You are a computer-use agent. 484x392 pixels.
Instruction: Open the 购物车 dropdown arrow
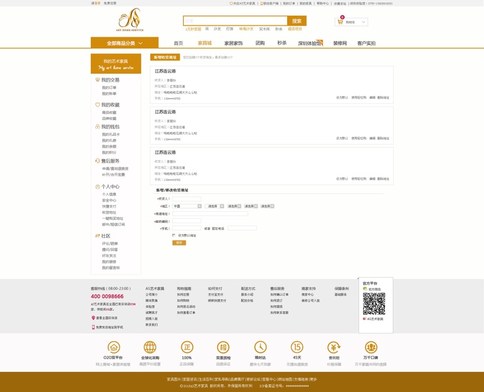coord(363,22)
